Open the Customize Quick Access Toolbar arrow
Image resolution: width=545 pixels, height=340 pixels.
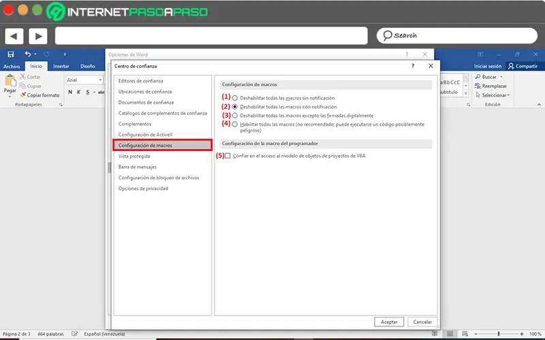65,54
